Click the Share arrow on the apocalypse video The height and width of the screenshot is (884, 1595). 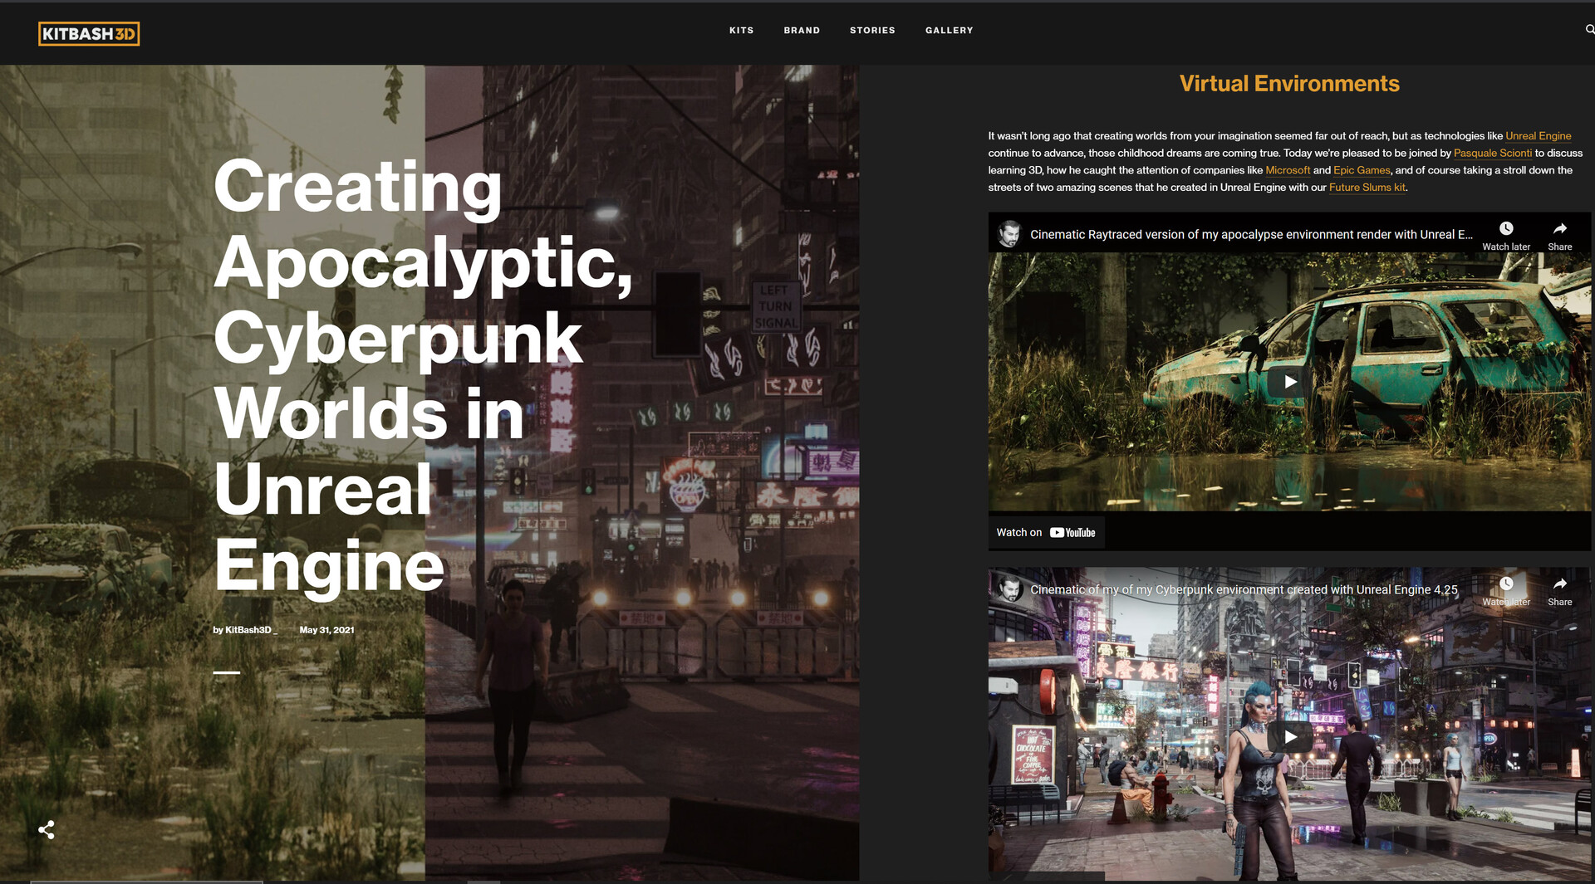coord(1559,230)
